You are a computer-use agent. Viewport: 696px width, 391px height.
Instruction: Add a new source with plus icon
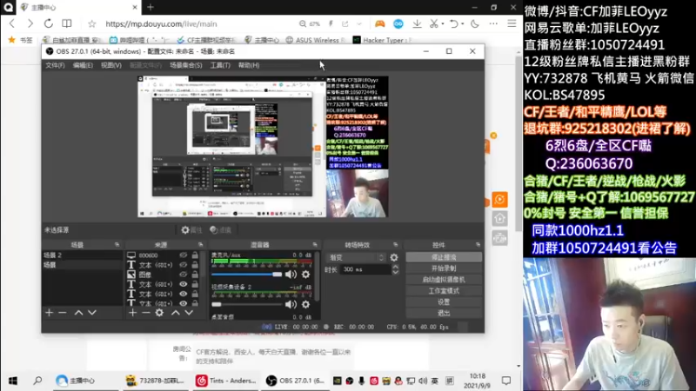pos(133,313)
